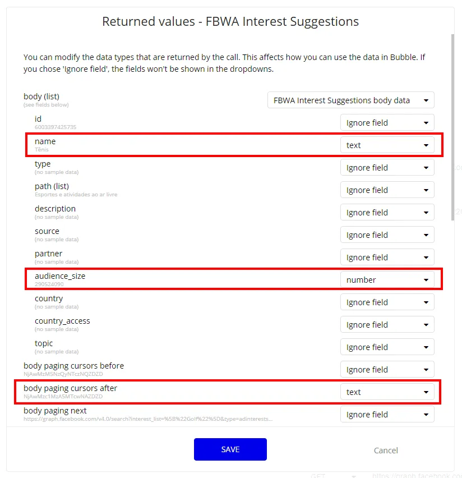Open the topic field type dropdown

pos(387,347)
